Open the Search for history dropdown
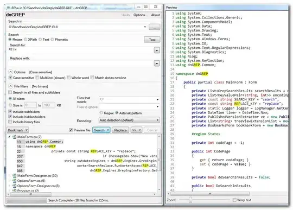This screenshot has width=293, height=210. point(157,50)
